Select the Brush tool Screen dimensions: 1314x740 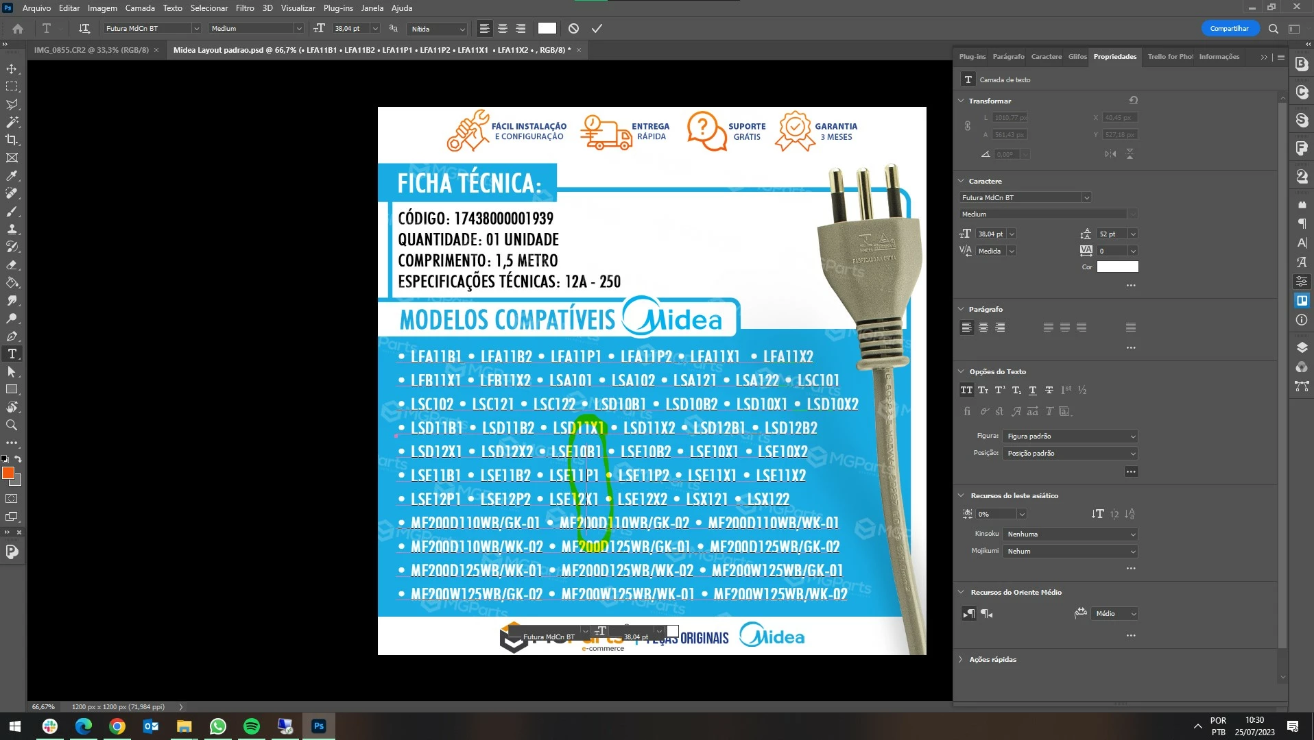point(12,212)
